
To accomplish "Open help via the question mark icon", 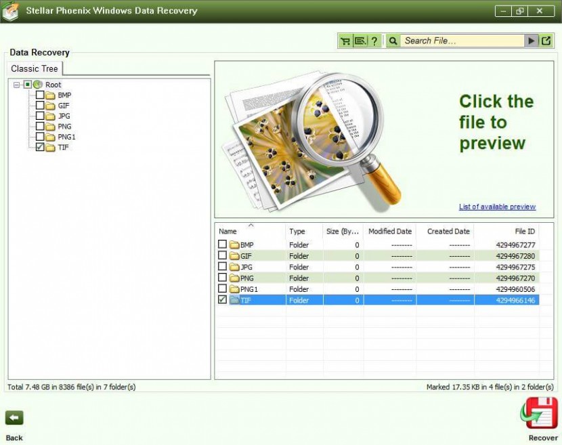I will pyautogui.click(x=374, y=41).
